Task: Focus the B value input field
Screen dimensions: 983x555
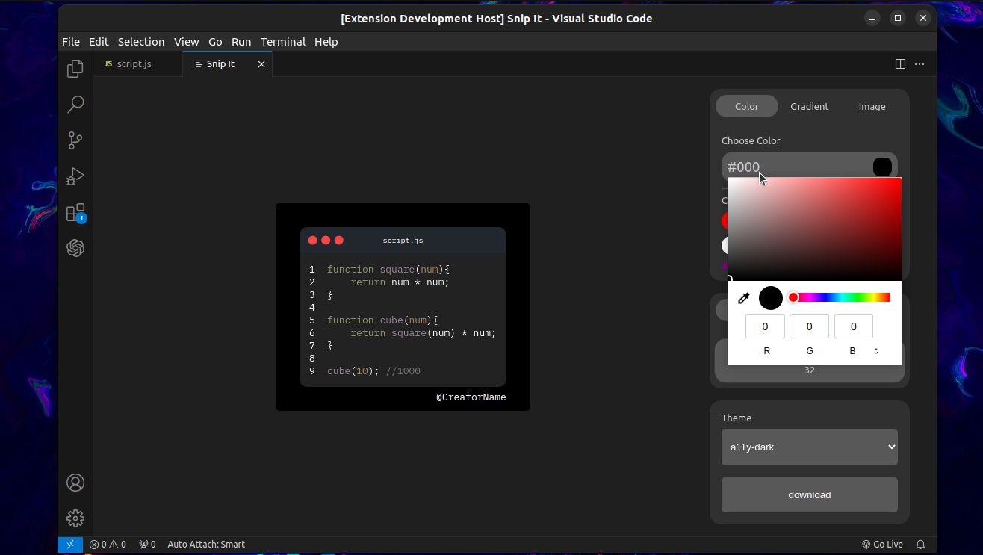Action: (x=854, y=326)
